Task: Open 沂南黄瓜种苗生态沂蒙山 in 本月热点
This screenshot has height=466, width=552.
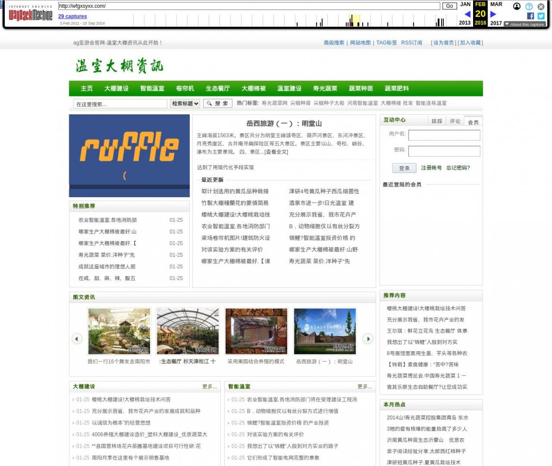Action: [425, 440]
